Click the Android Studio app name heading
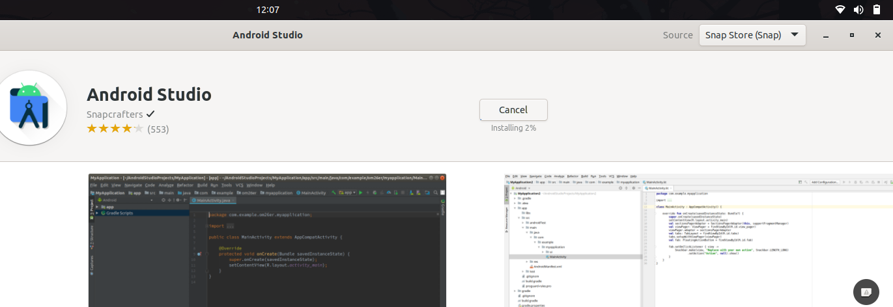Viewport: 893px width, 307px height. (x=149, y=94)
